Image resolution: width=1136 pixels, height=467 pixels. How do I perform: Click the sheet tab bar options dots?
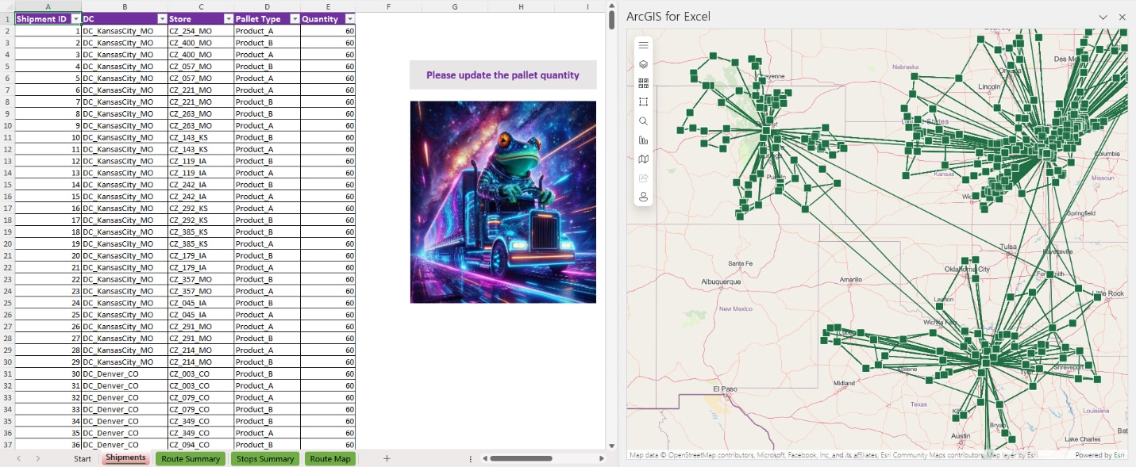coord(471,459)
